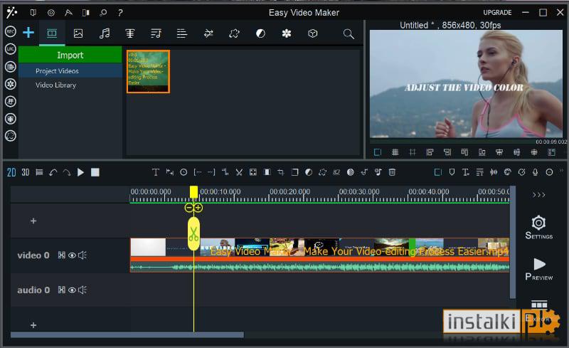Image resolution: width=569 pixels, height=348 pixels.
Task: Open the half-circle Filter tab
Action: coord(260,33)
